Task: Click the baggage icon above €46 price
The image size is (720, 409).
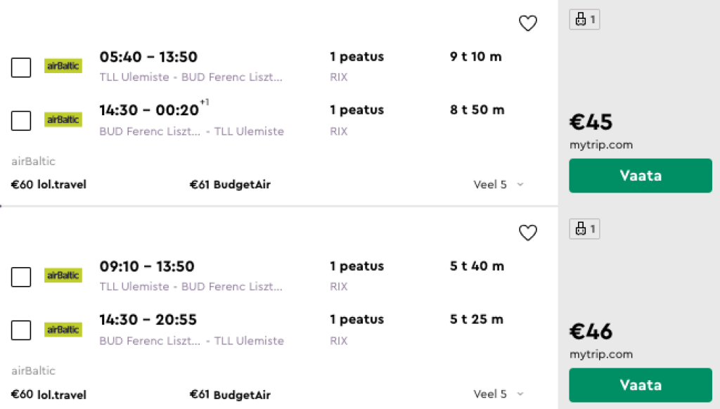Action: [584, 229]
